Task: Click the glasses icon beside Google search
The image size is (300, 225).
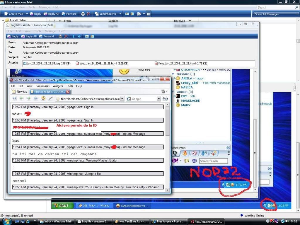Action: point(165,99)
